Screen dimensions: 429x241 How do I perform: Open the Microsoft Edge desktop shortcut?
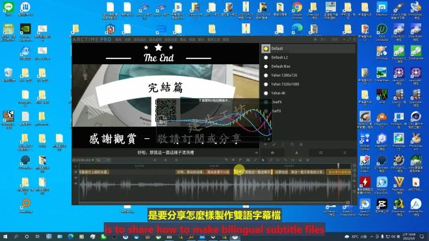pyautogui.click(x=297, y=29)
